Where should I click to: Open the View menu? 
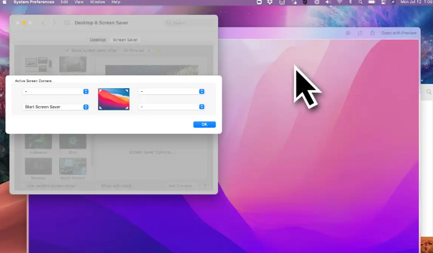coord(78,2)
